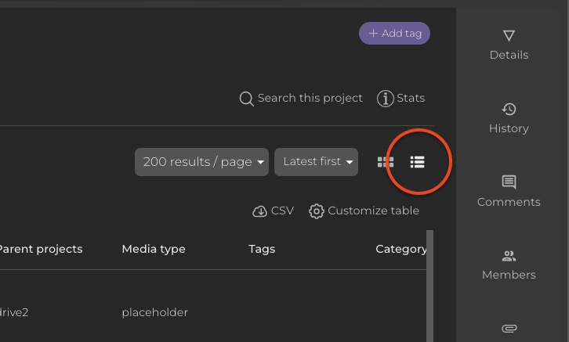Click the Tags column header
This screenshot has height=342, width=569.
point(262,249)
